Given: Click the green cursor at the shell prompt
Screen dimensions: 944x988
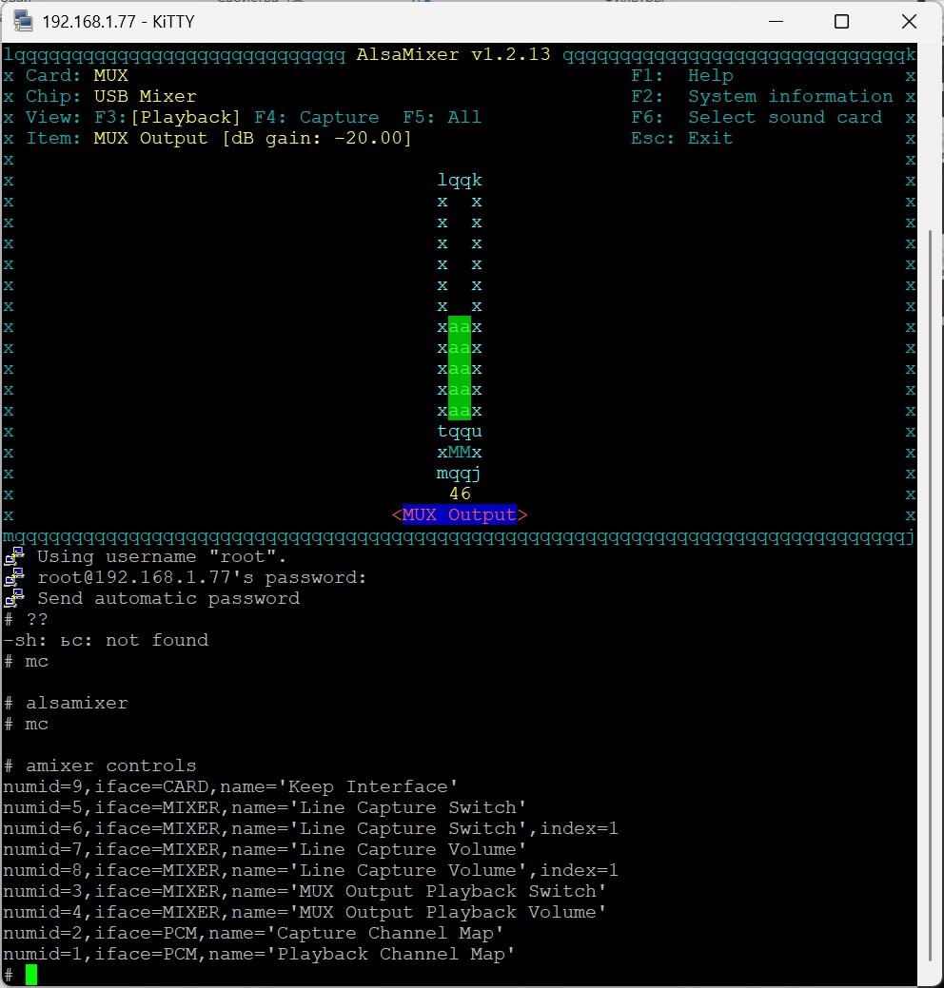Looking at the screenshot, I should [31, 975].
